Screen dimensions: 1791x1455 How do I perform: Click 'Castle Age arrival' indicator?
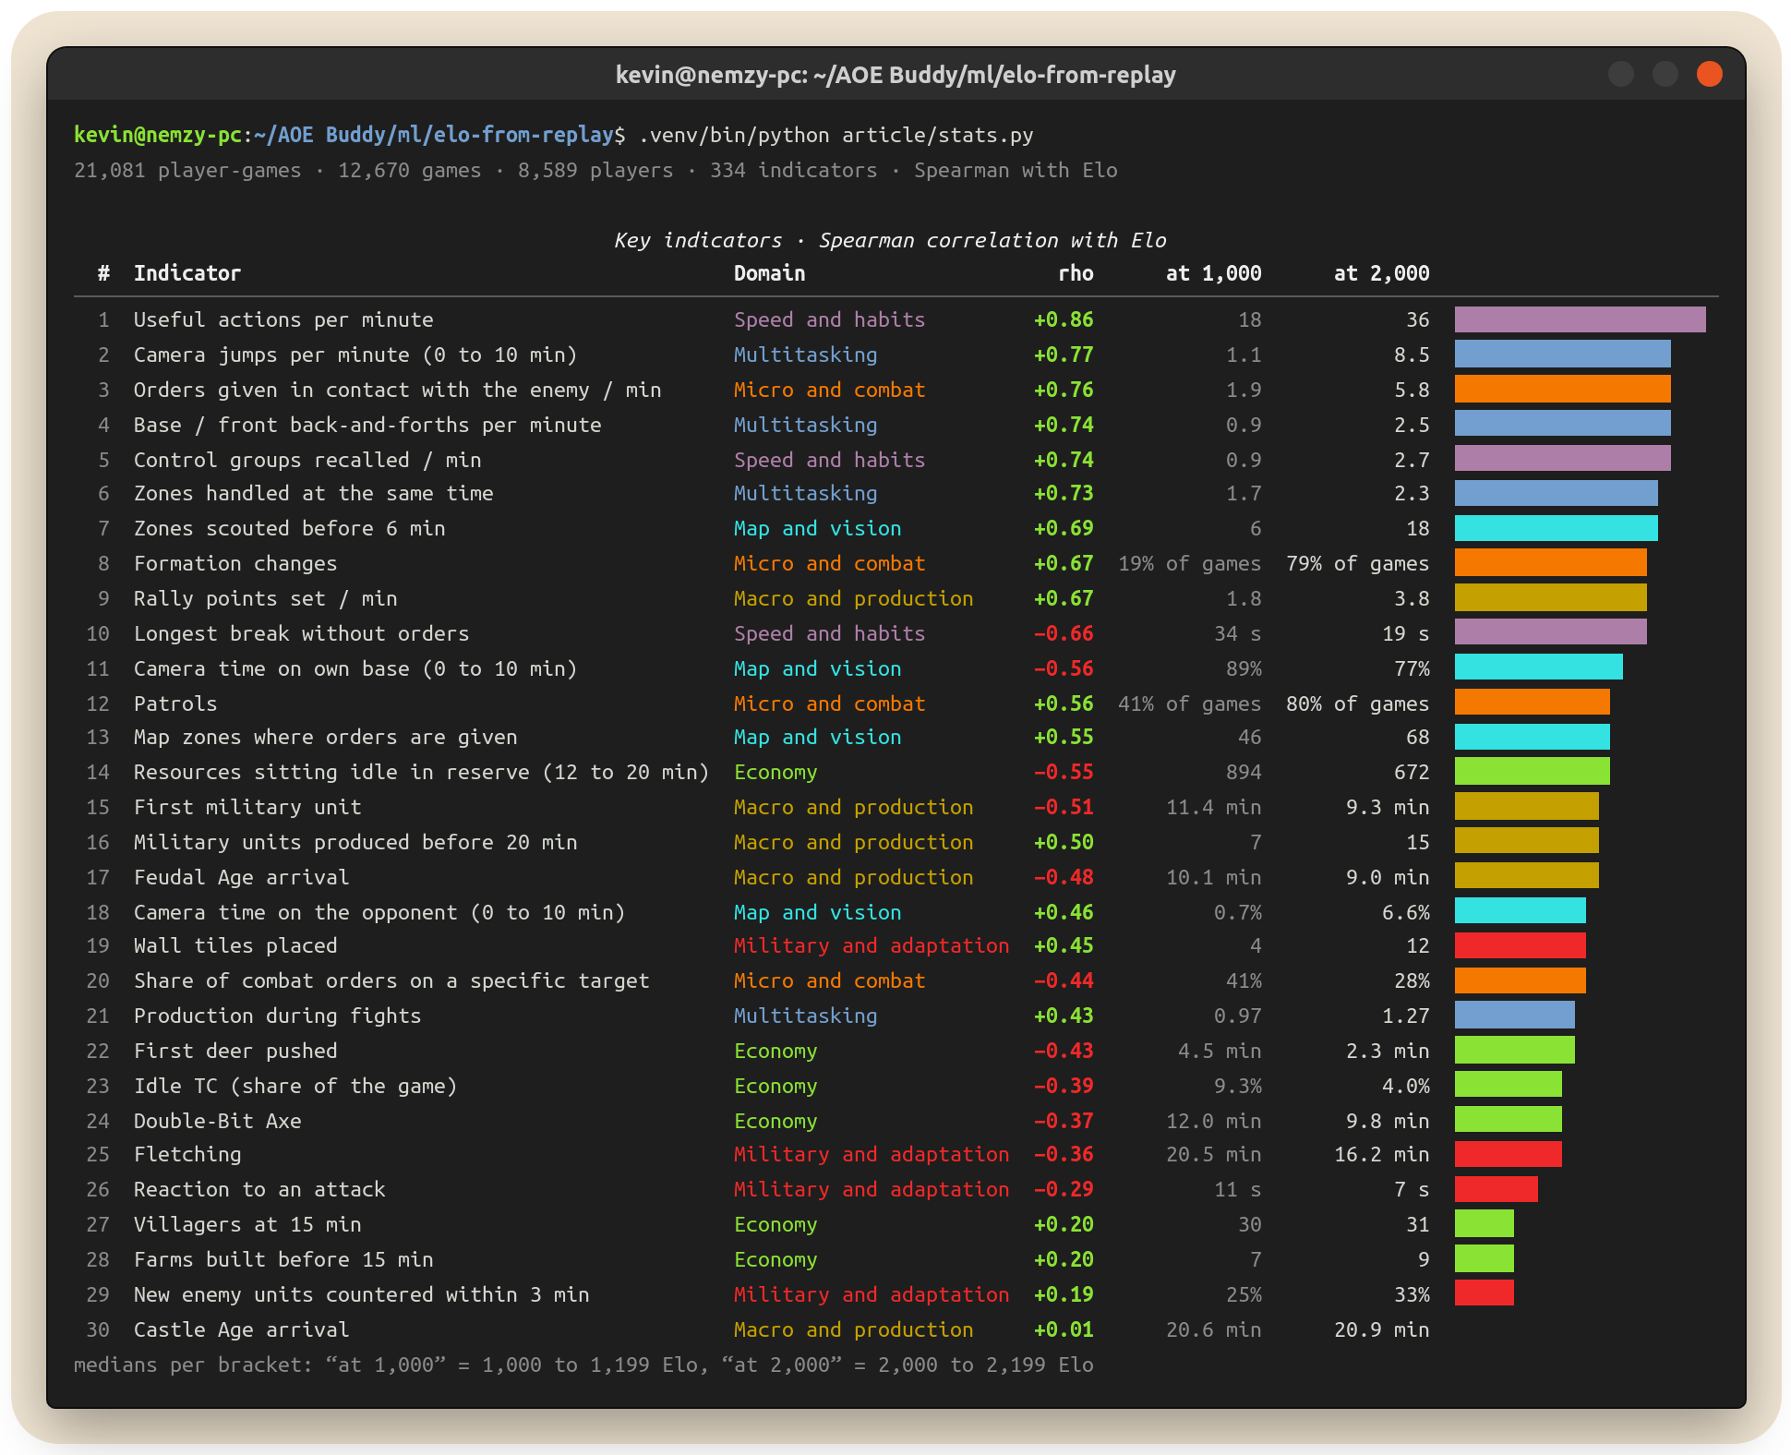[241, 1329]
